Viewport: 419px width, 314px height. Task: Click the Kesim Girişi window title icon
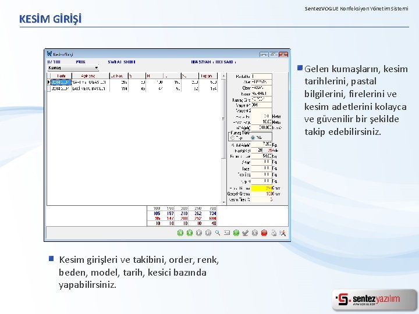click(49, 54)
